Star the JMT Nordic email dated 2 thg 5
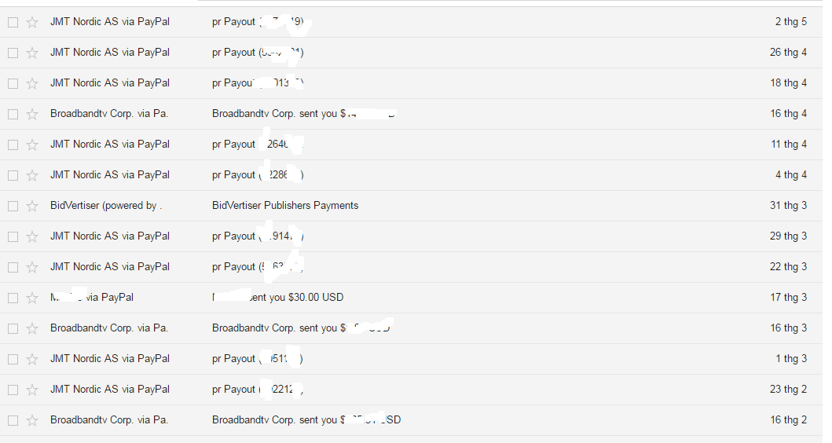The image size is (832, 443). [32, 22]
